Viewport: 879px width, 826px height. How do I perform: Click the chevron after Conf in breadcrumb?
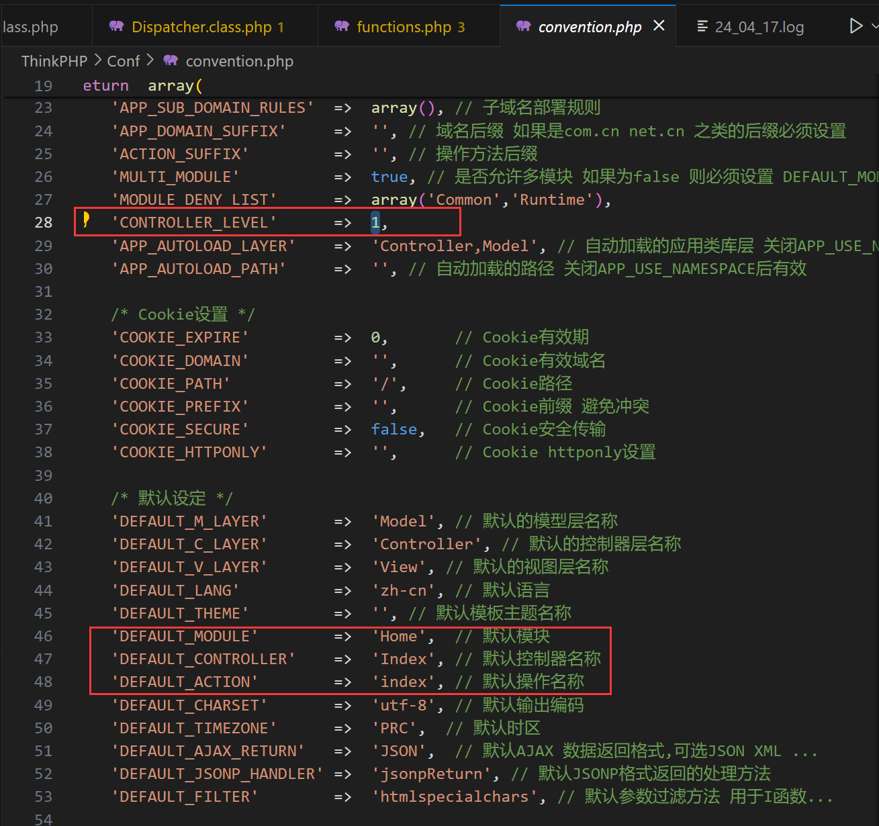pyautogui.click(x=150, y=60)
